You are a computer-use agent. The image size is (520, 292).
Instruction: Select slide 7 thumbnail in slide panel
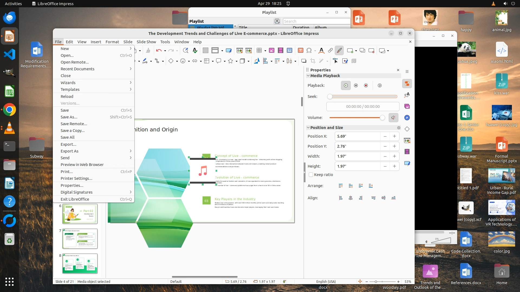80,239
